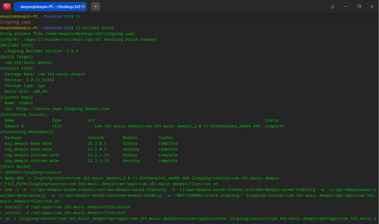Viewport: 379px width, 224px height.
Task: Click Package Name com.163.music.deepin line
Action: 45,74
